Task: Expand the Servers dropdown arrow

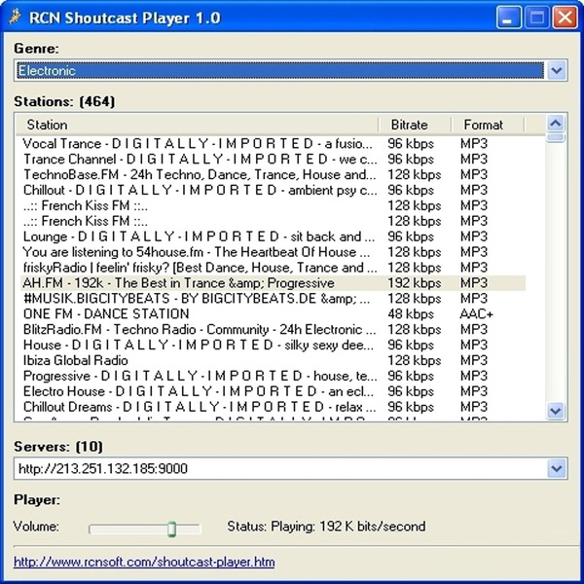Action: click(557, 468)
